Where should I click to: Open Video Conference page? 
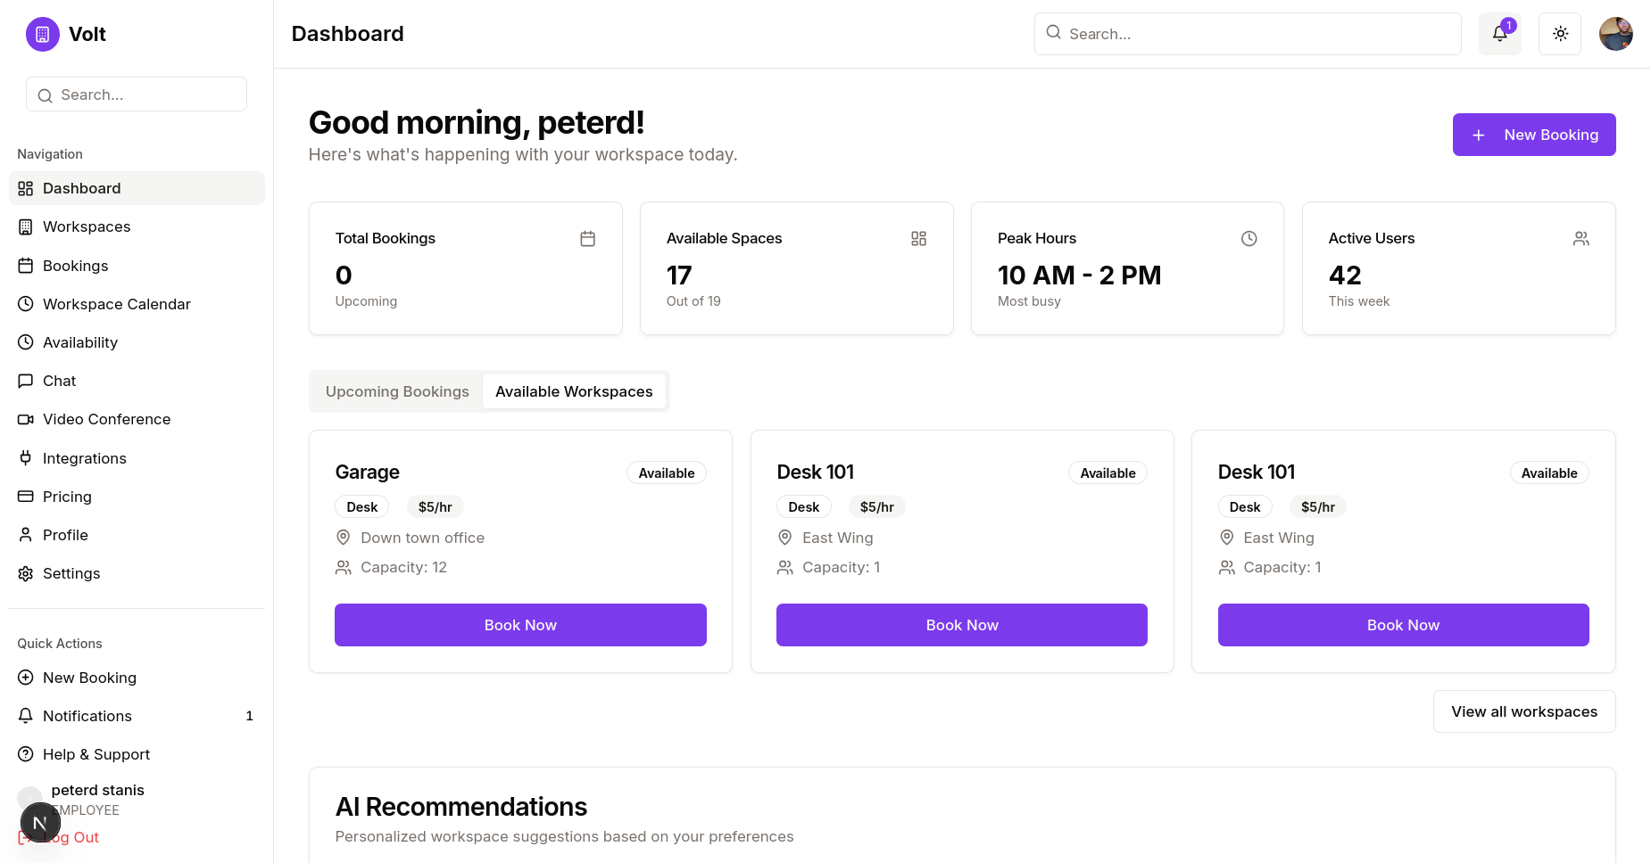(137, 419)
